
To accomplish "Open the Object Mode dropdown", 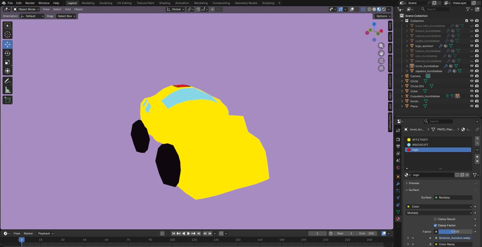I will tap(26, 9).
